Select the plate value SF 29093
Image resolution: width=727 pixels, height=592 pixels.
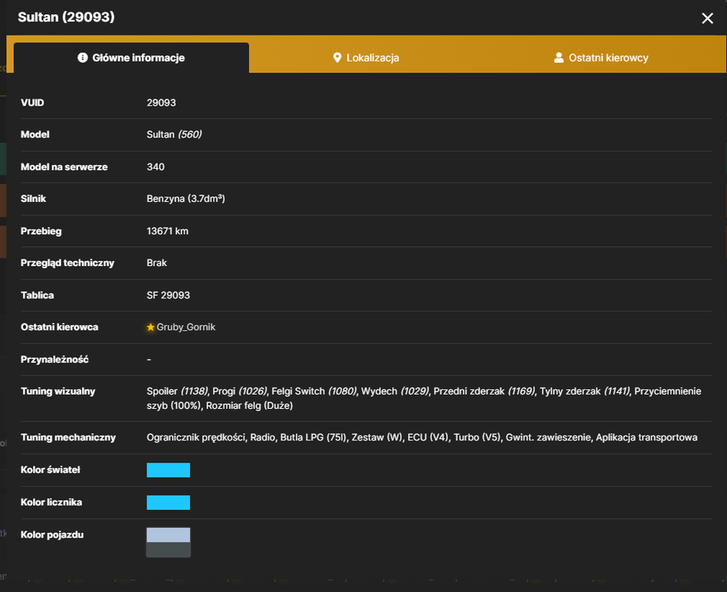pyautogui.click(x=168, y=295)
